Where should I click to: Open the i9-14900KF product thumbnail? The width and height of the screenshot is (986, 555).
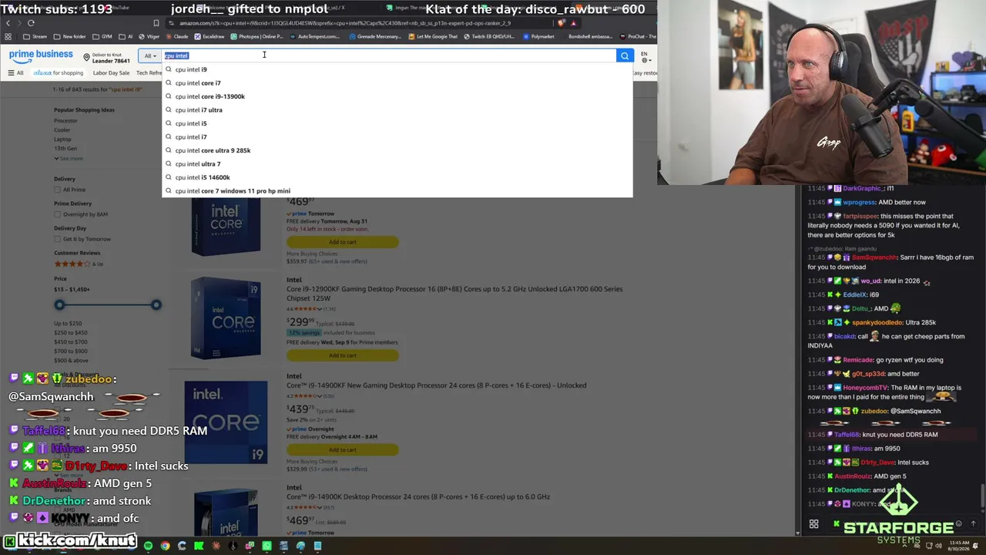click(226, 422)
